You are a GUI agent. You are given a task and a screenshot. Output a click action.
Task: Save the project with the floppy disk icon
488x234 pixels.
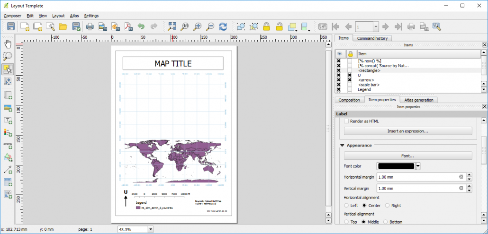[11, 26]
